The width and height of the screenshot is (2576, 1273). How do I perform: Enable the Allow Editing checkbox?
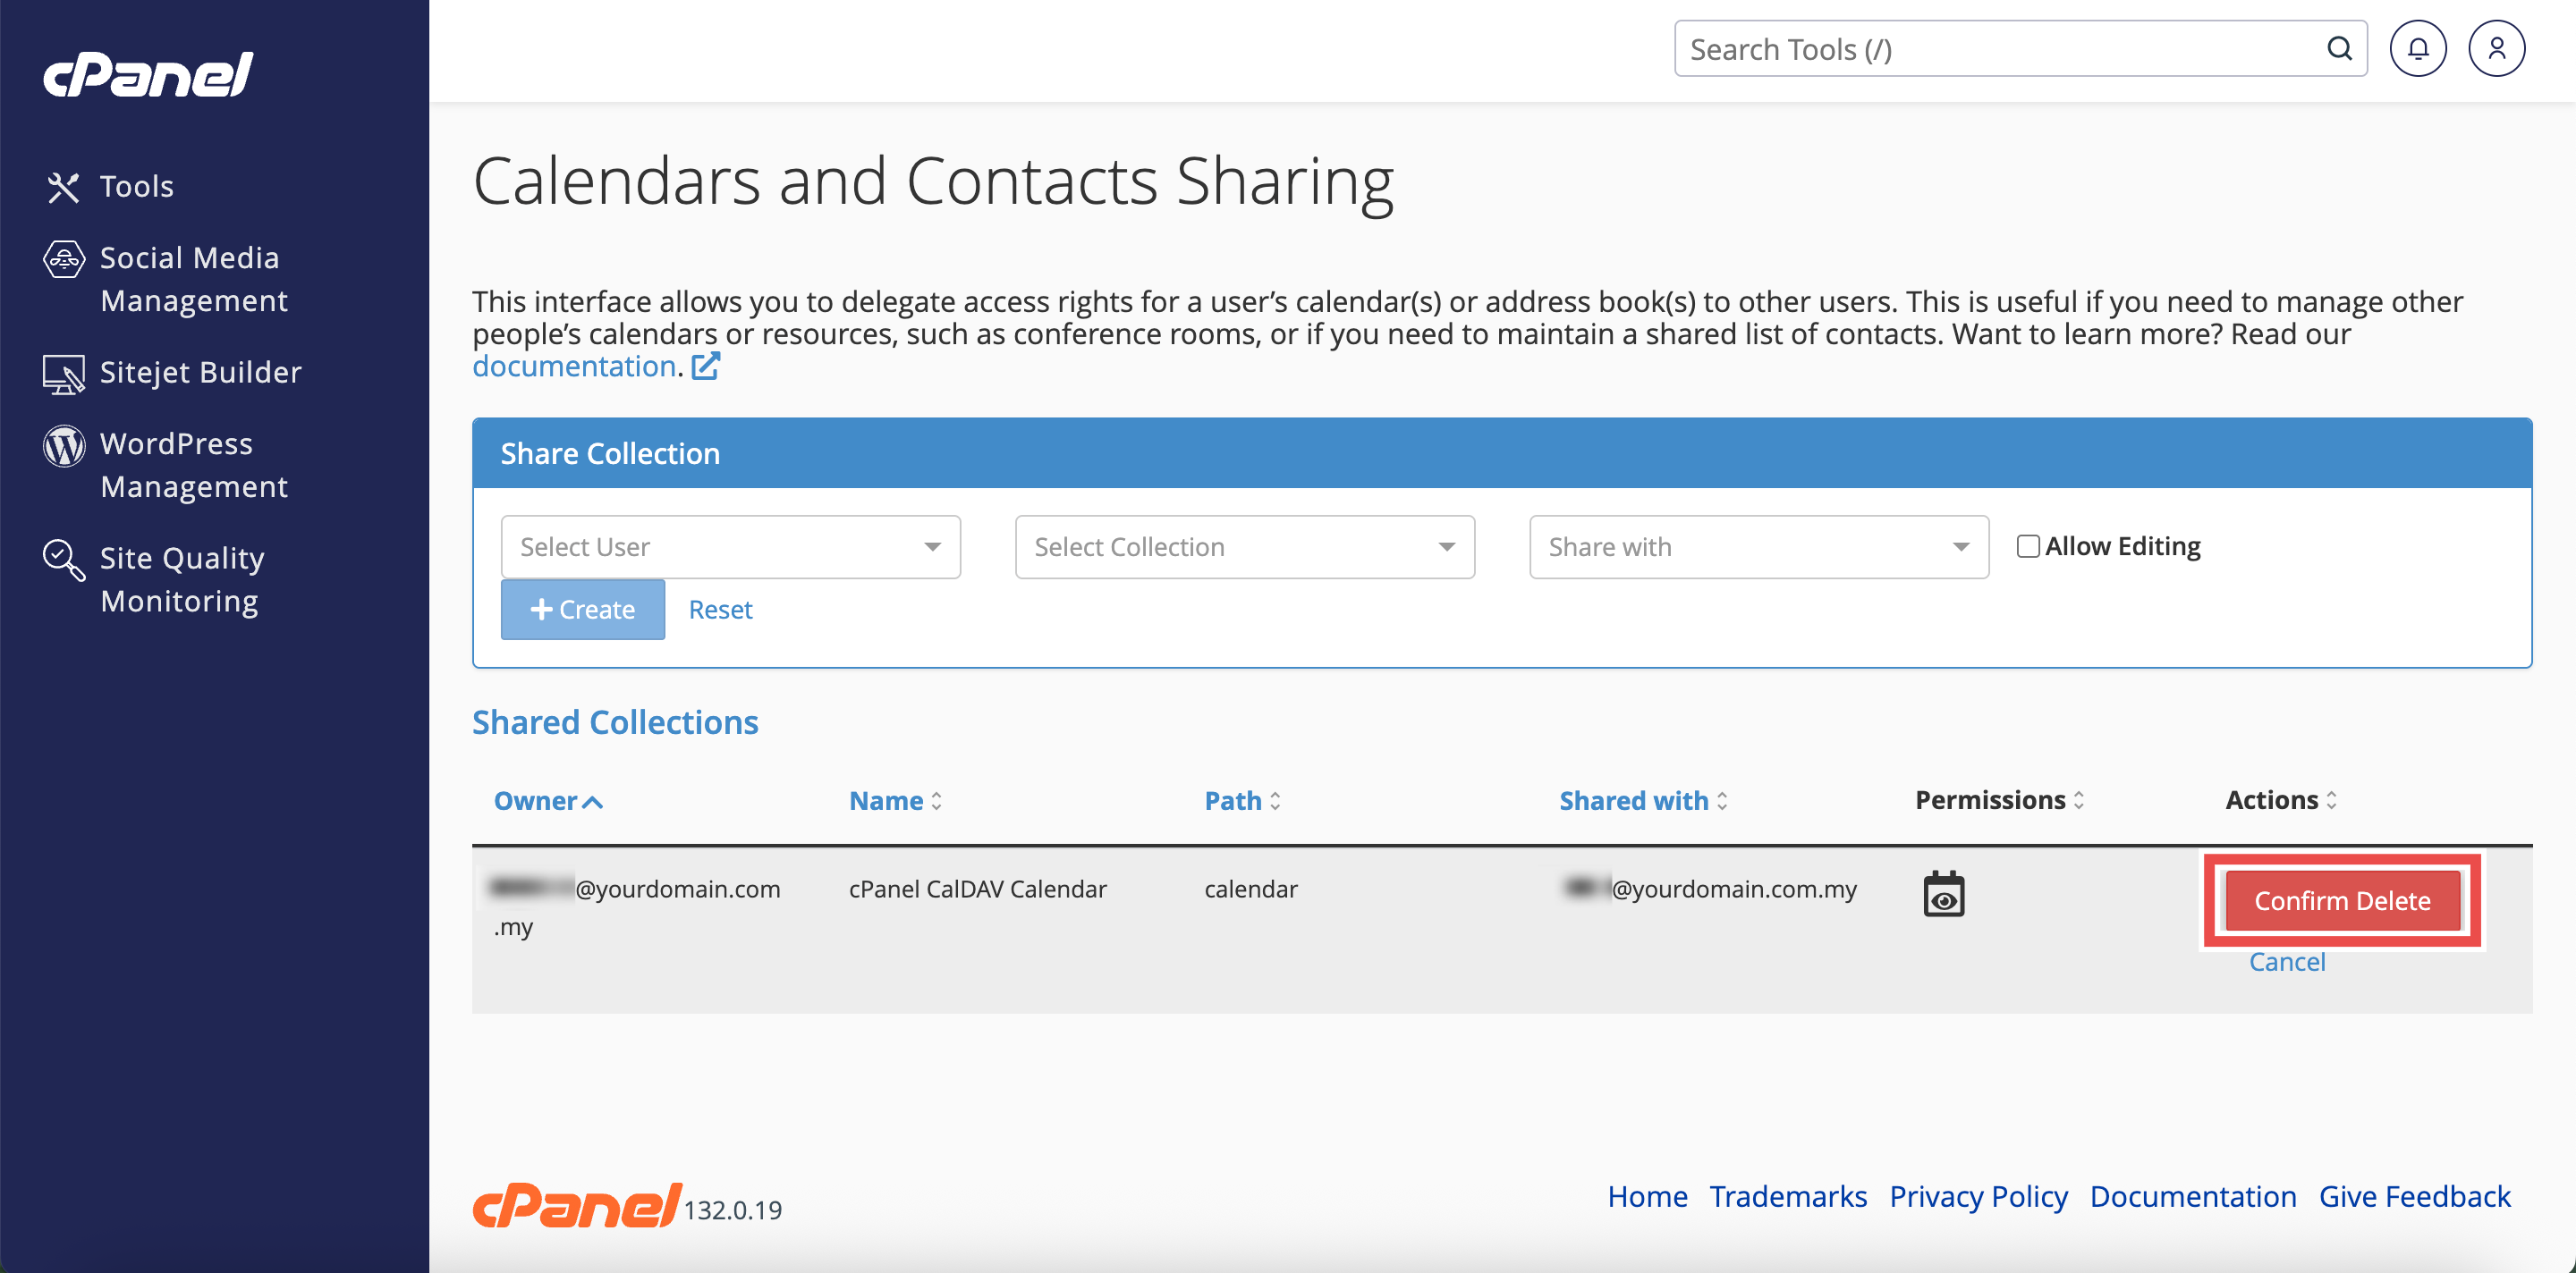pyautogui.click(x=2027, y=546)
